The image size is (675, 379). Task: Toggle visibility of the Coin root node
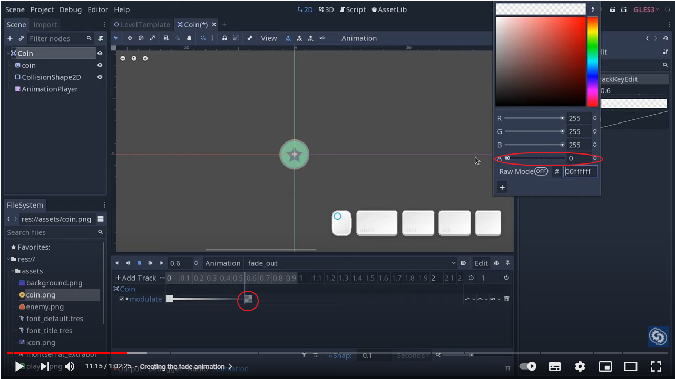point(100,53)
